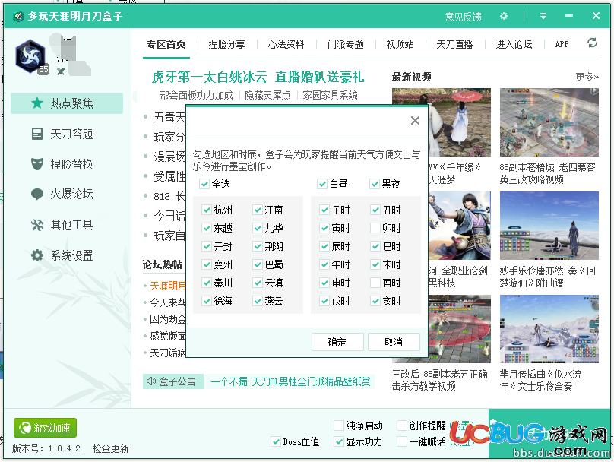This screenshot has height=462, width=614.
Task: Click 更多» link for latest videos
Action: tap(587, 78)
